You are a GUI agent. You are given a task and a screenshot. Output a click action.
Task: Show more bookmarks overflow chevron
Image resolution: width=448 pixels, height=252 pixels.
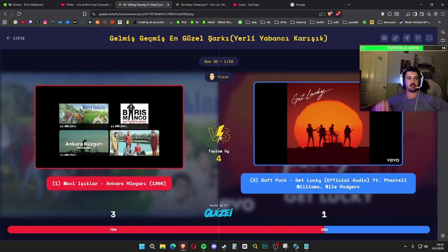tap(439, 22)
